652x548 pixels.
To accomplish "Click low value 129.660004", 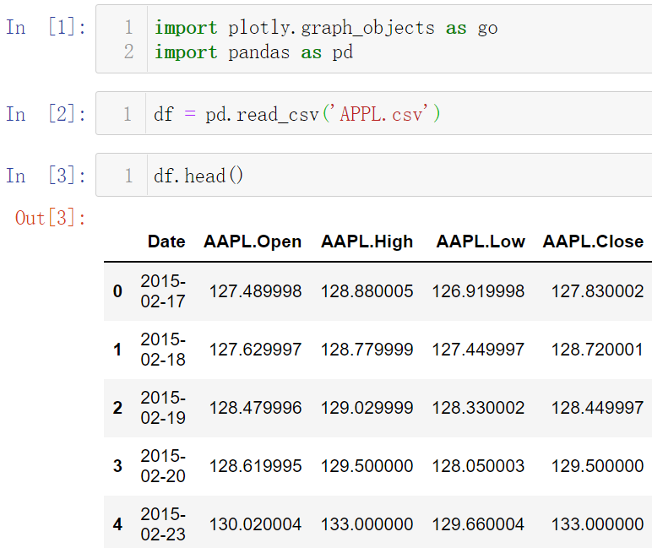I will click(x=478, y=524).
